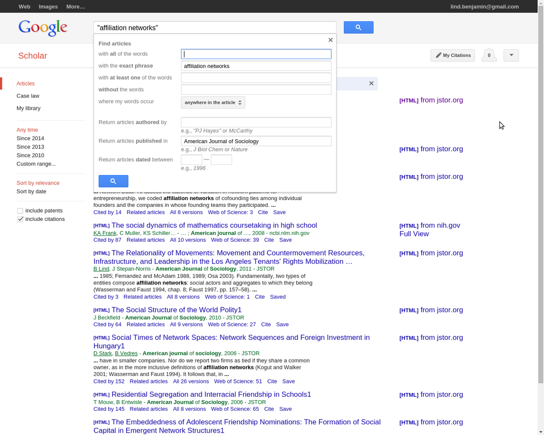Click Save under the Cited by 64 result
This screenshot has height=435, width=544.
282,325
